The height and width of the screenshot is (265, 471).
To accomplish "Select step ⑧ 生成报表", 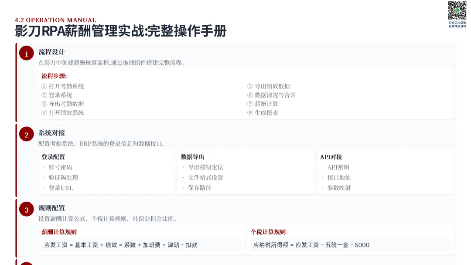I will coord(263,113).
